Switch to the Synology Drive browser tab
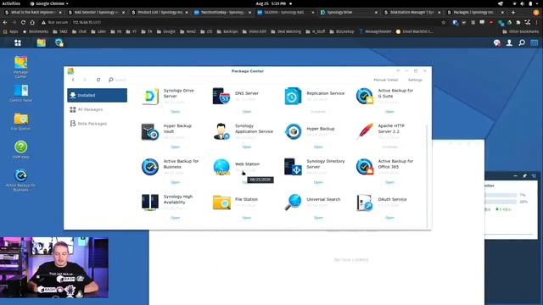The height and width of the screenshot is (305, 543). click(348, 12)
